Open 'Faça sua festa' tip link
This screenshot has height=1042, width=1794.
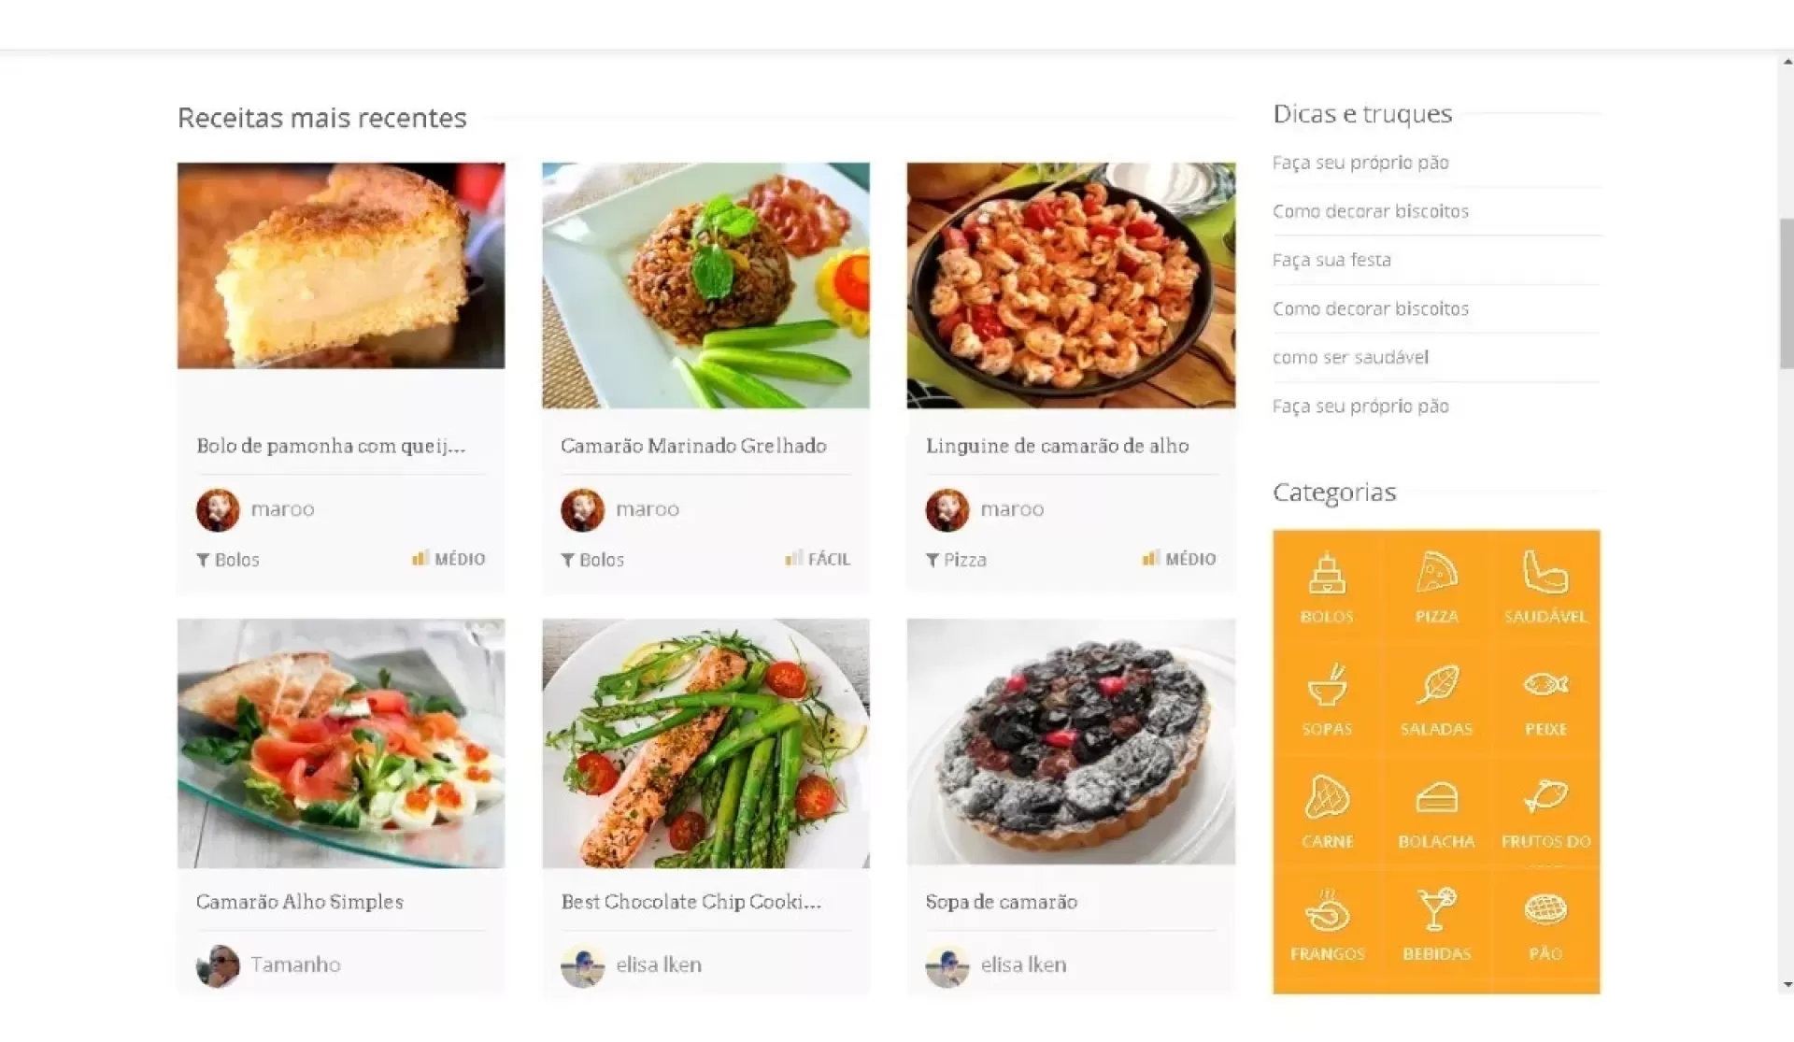click(x=1331, y=260)
